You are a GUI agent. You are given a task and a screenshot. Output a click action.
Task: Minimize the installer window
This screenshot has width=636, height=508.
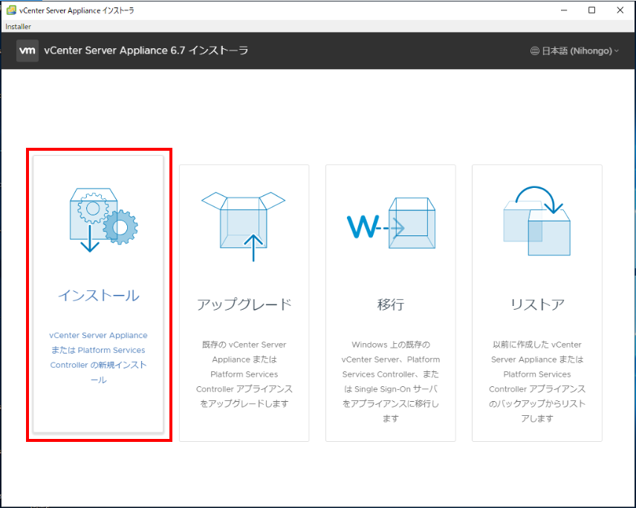(x=564, y=10)
